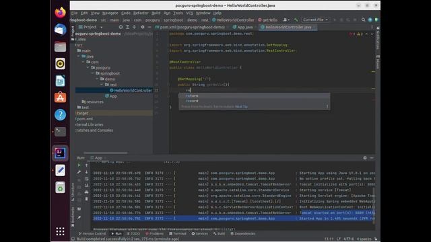Toggle the Notifications side panel
Viewport: 431px width, 242px height.
(378, 38)
